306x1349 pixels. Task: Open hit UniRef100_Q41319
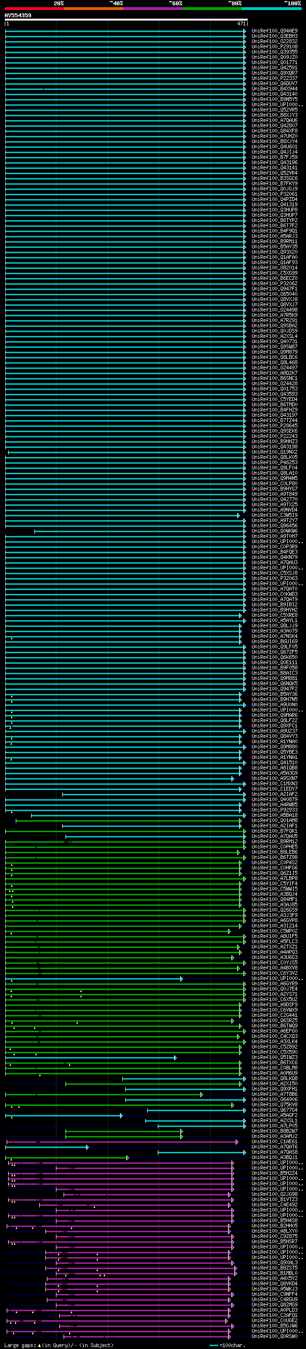pyautogui.click(x=274, y=204)
